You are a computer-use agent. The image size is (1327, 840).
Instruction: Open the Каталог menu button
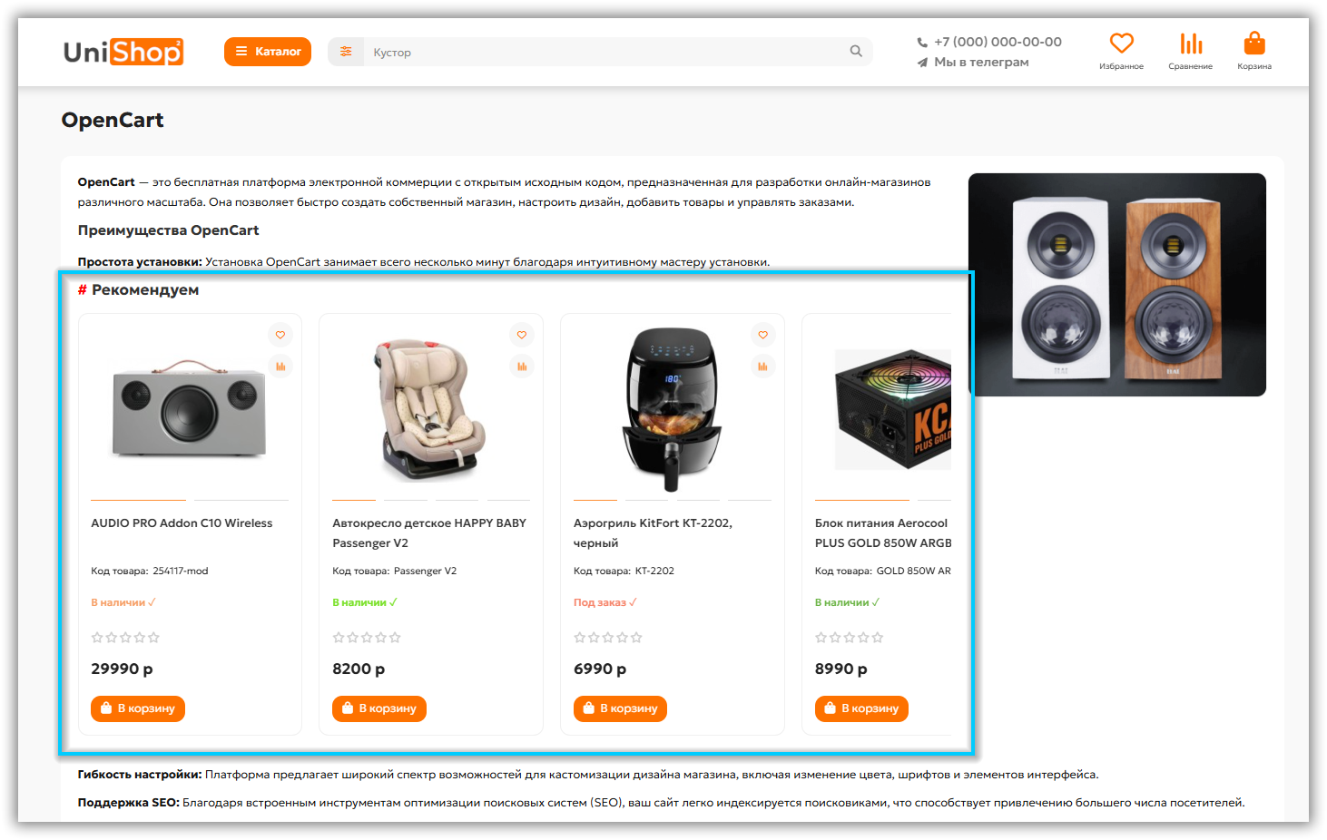tap(268, 52)
